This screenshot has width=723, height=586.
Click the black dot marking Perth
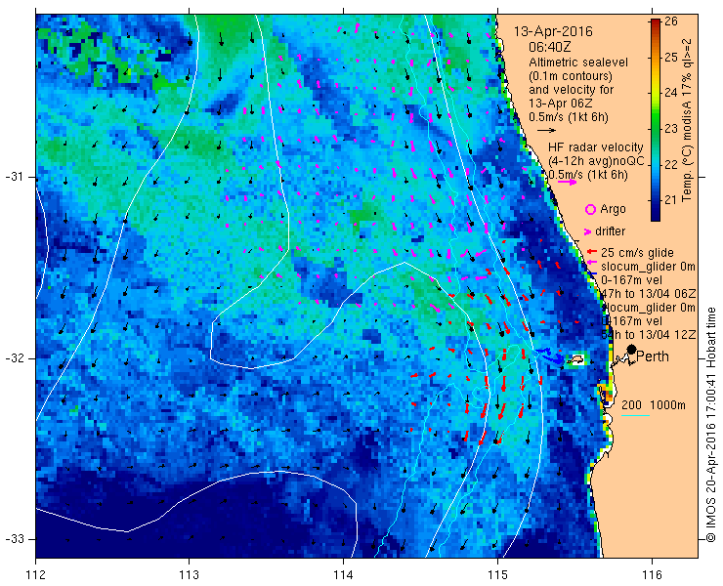(x=632, y=349)
